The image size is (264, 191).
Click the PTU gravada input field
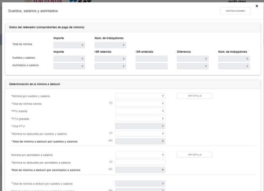point(140,118)
